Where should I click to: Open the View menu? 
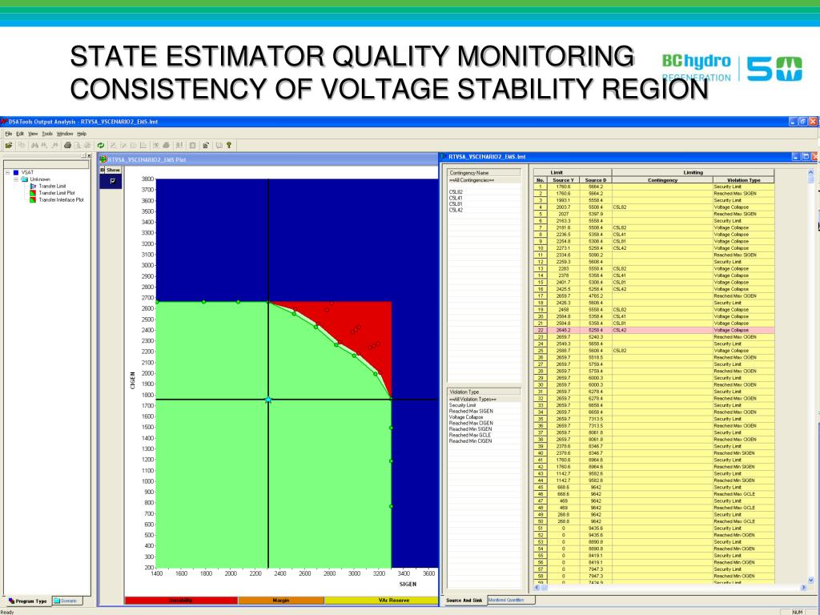tap(33, 134)
